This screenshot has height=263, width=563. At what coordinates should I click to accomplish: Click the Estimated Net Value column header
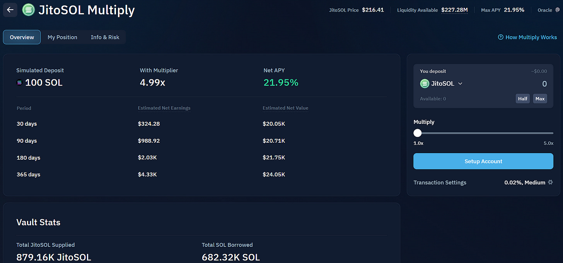pyautogui.click(x=285, y=108)
